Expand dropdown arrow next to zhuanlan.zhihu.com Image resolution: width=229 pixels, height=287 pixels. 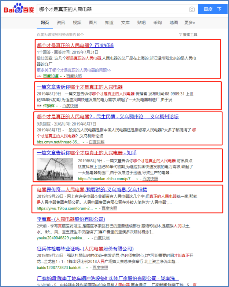tap(137, 179)
